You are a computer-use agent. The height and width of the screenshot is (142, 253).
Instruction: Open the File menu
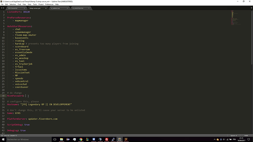2,4
